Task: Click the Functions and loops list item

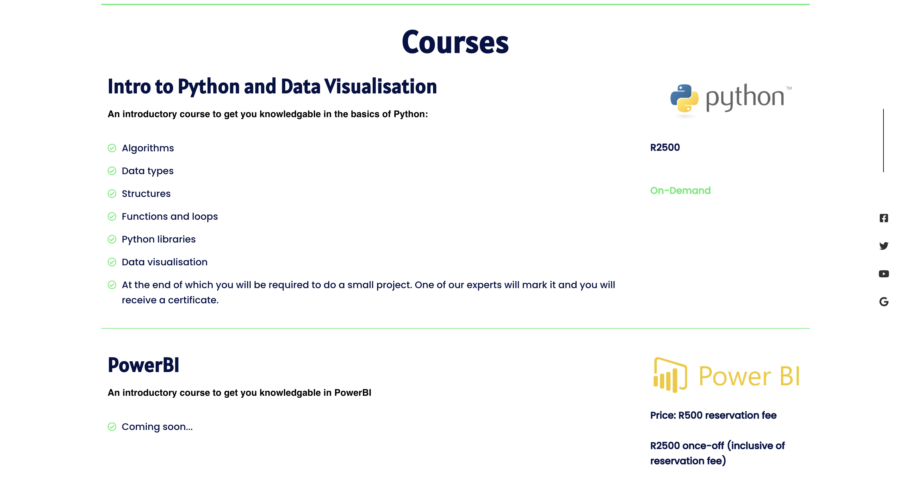Action: click(x=170, y=216)
